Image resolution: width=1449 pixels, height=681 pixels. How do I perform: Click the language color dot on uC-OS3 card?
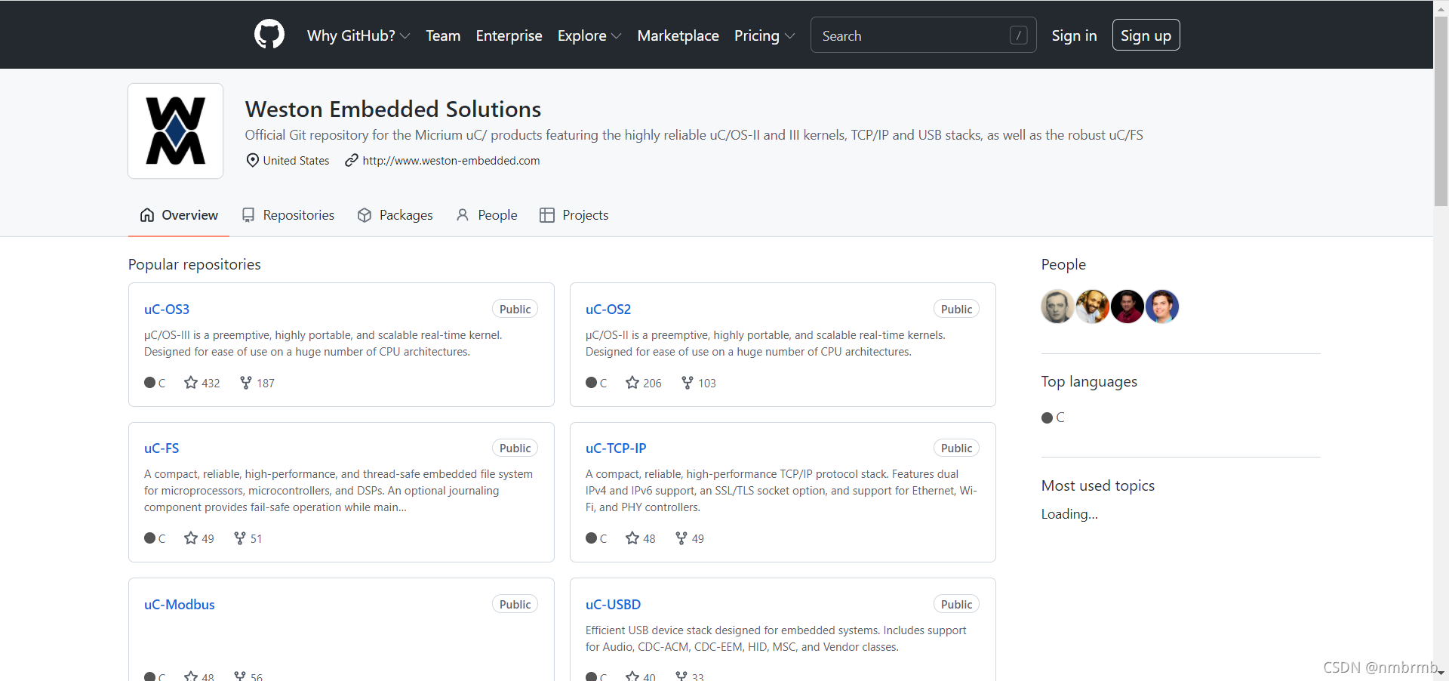[149, 383]
